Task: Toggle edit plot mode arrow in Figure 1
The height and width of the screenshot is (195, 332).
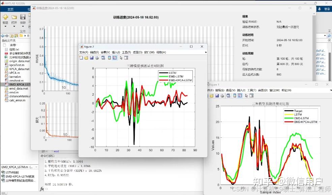Action: 246,96
